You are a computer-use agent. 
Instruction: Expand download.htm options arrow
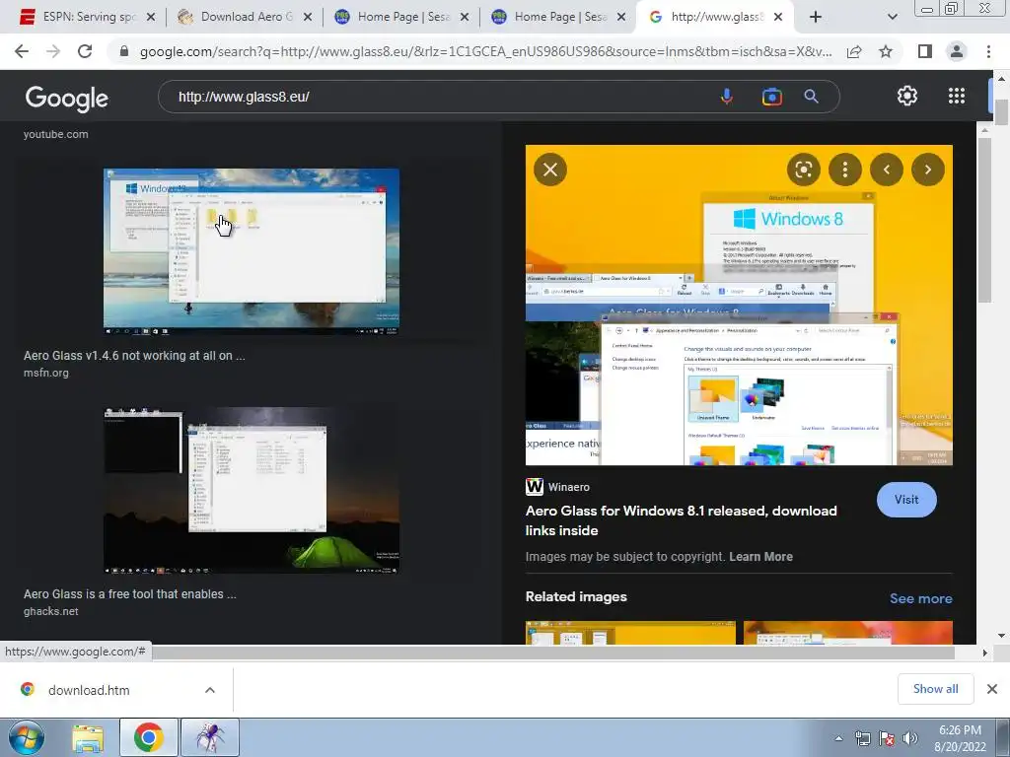[x=210, y=690]
